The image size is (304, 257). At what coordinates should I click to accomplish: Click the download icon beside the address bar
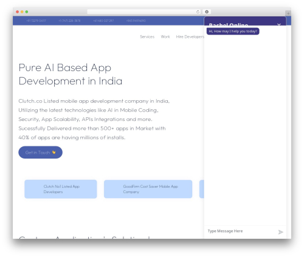point(207,12)
